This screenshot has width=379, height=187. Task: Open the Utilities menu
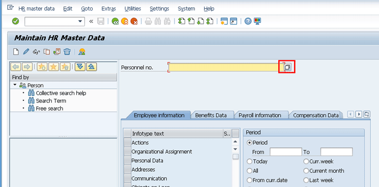(133, 9)
